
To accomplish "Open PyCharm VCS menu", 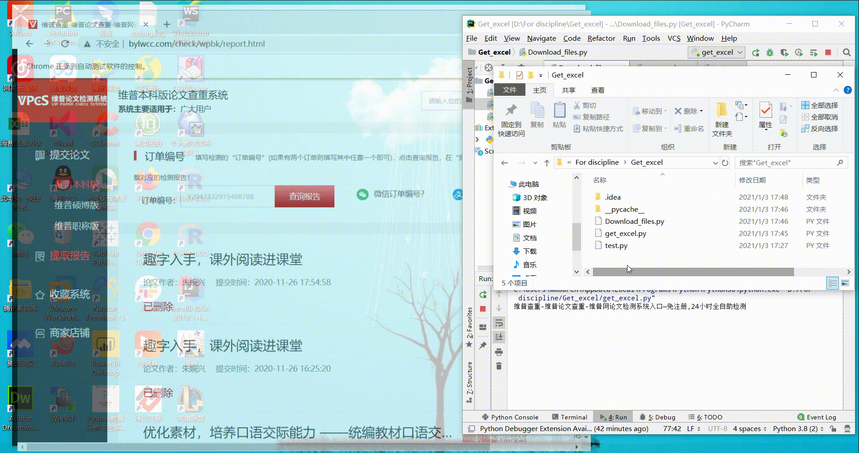I will (674, 38).
